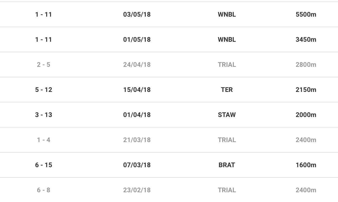Open the WNBL entry dated 01/05/18
The height and width of the screenshot is (202, 338).
click(227, 40)
